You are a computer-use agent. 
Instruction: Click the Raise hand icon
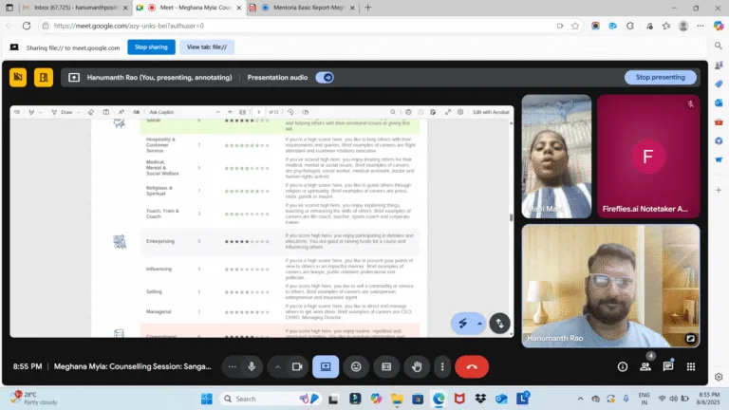point(417,366)
